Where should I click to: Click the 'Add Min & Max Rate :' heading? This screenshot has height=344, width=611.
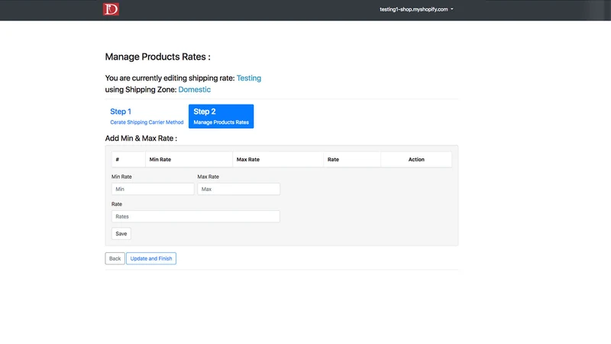pos(141,138)
